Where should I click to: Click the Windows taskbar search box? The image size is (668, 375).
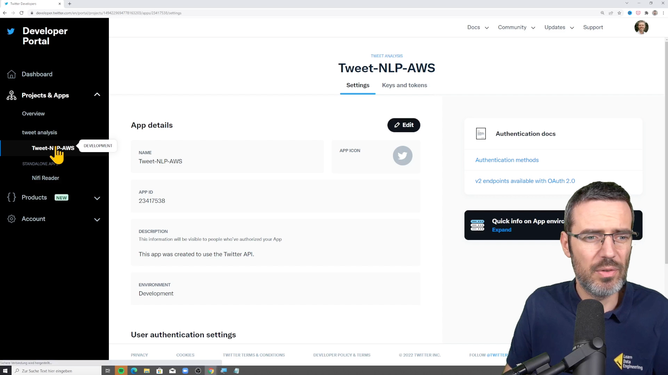[57, 371]
